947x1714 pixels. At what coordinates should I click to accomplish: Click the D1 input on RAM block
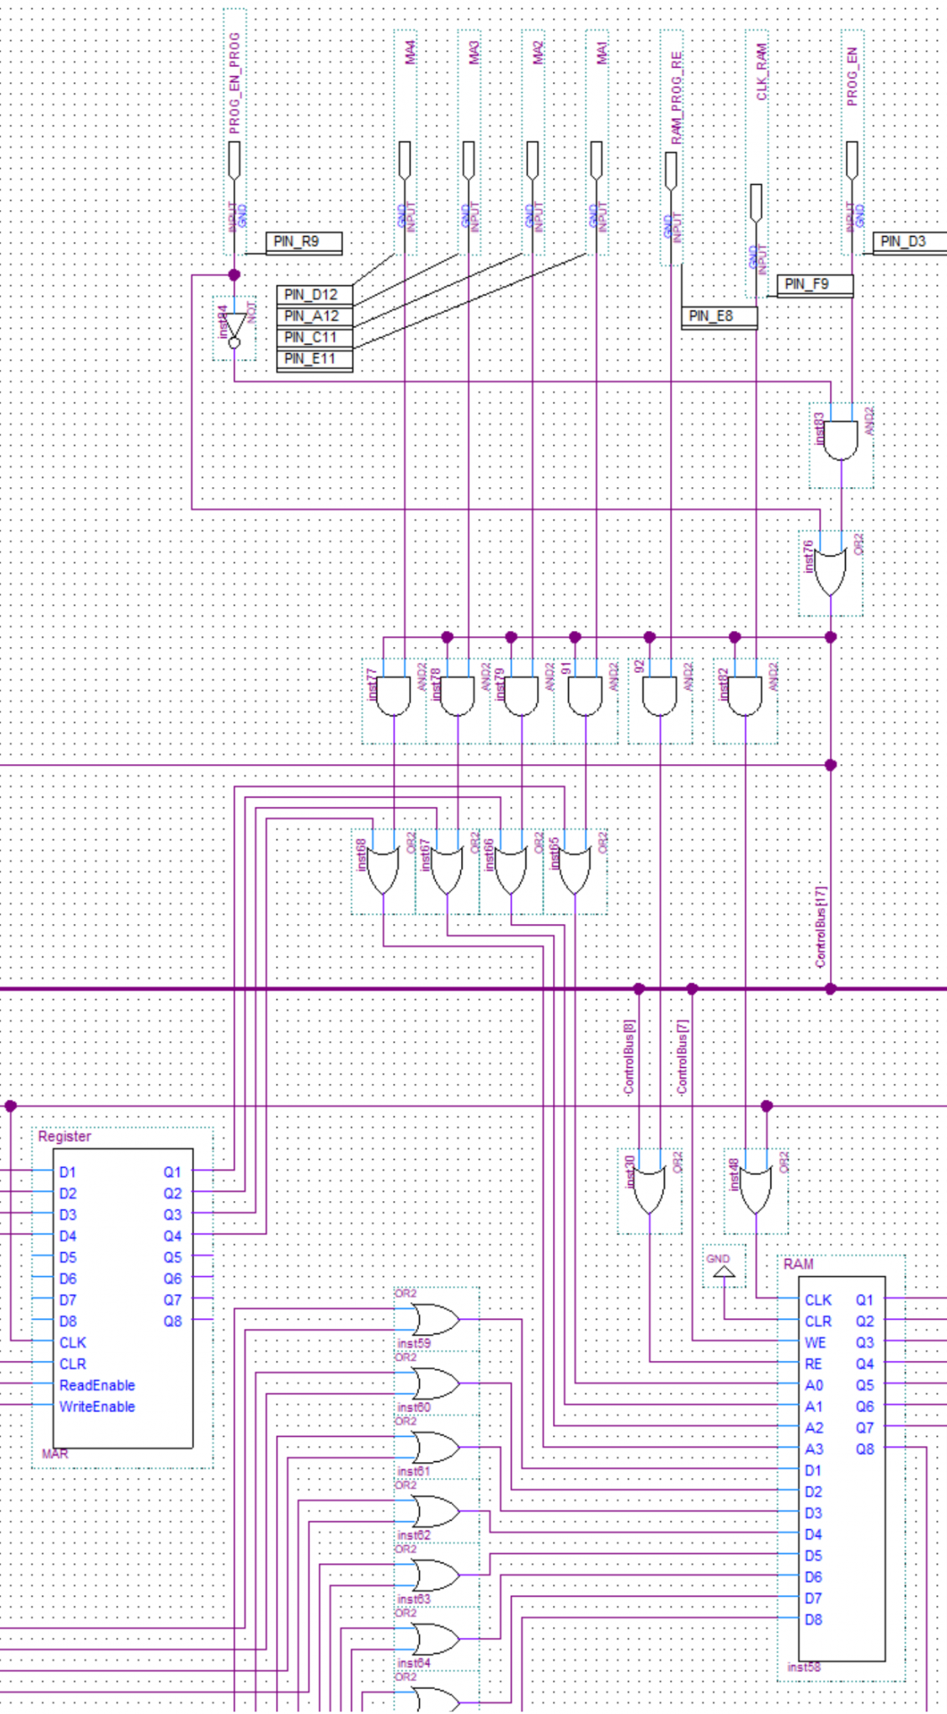(x=813, y=1470)
